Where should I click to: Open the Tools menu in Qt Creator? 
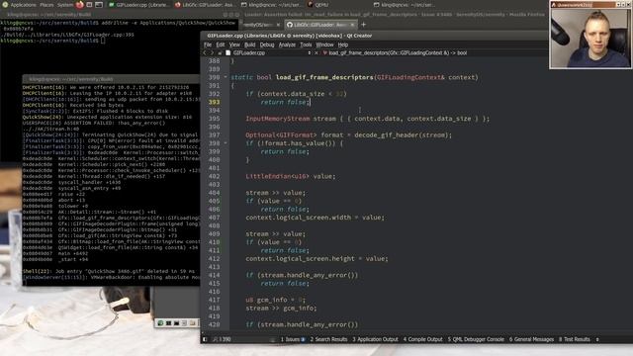click(x=306, y=44)
